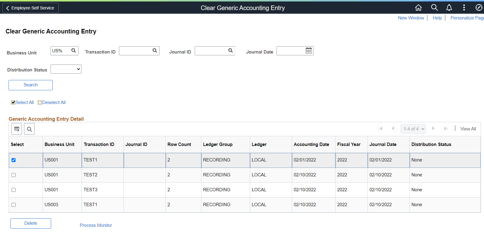Open the New Window link
Viewport: 484px width, 232px height.
(411, 18)
